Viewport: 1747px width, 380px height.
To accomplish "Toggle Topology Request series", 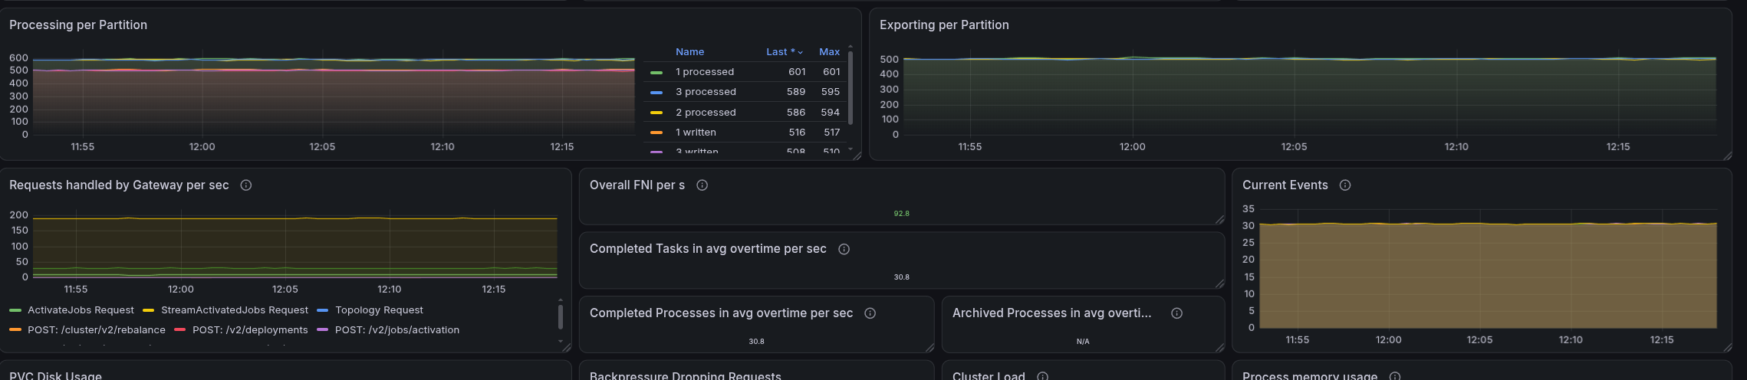I will coord(379,310).
